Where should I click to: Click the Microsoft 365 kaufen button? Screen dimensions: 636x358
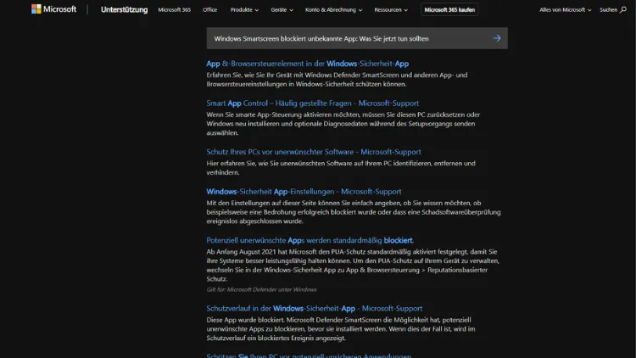click(x=449, y=9)
